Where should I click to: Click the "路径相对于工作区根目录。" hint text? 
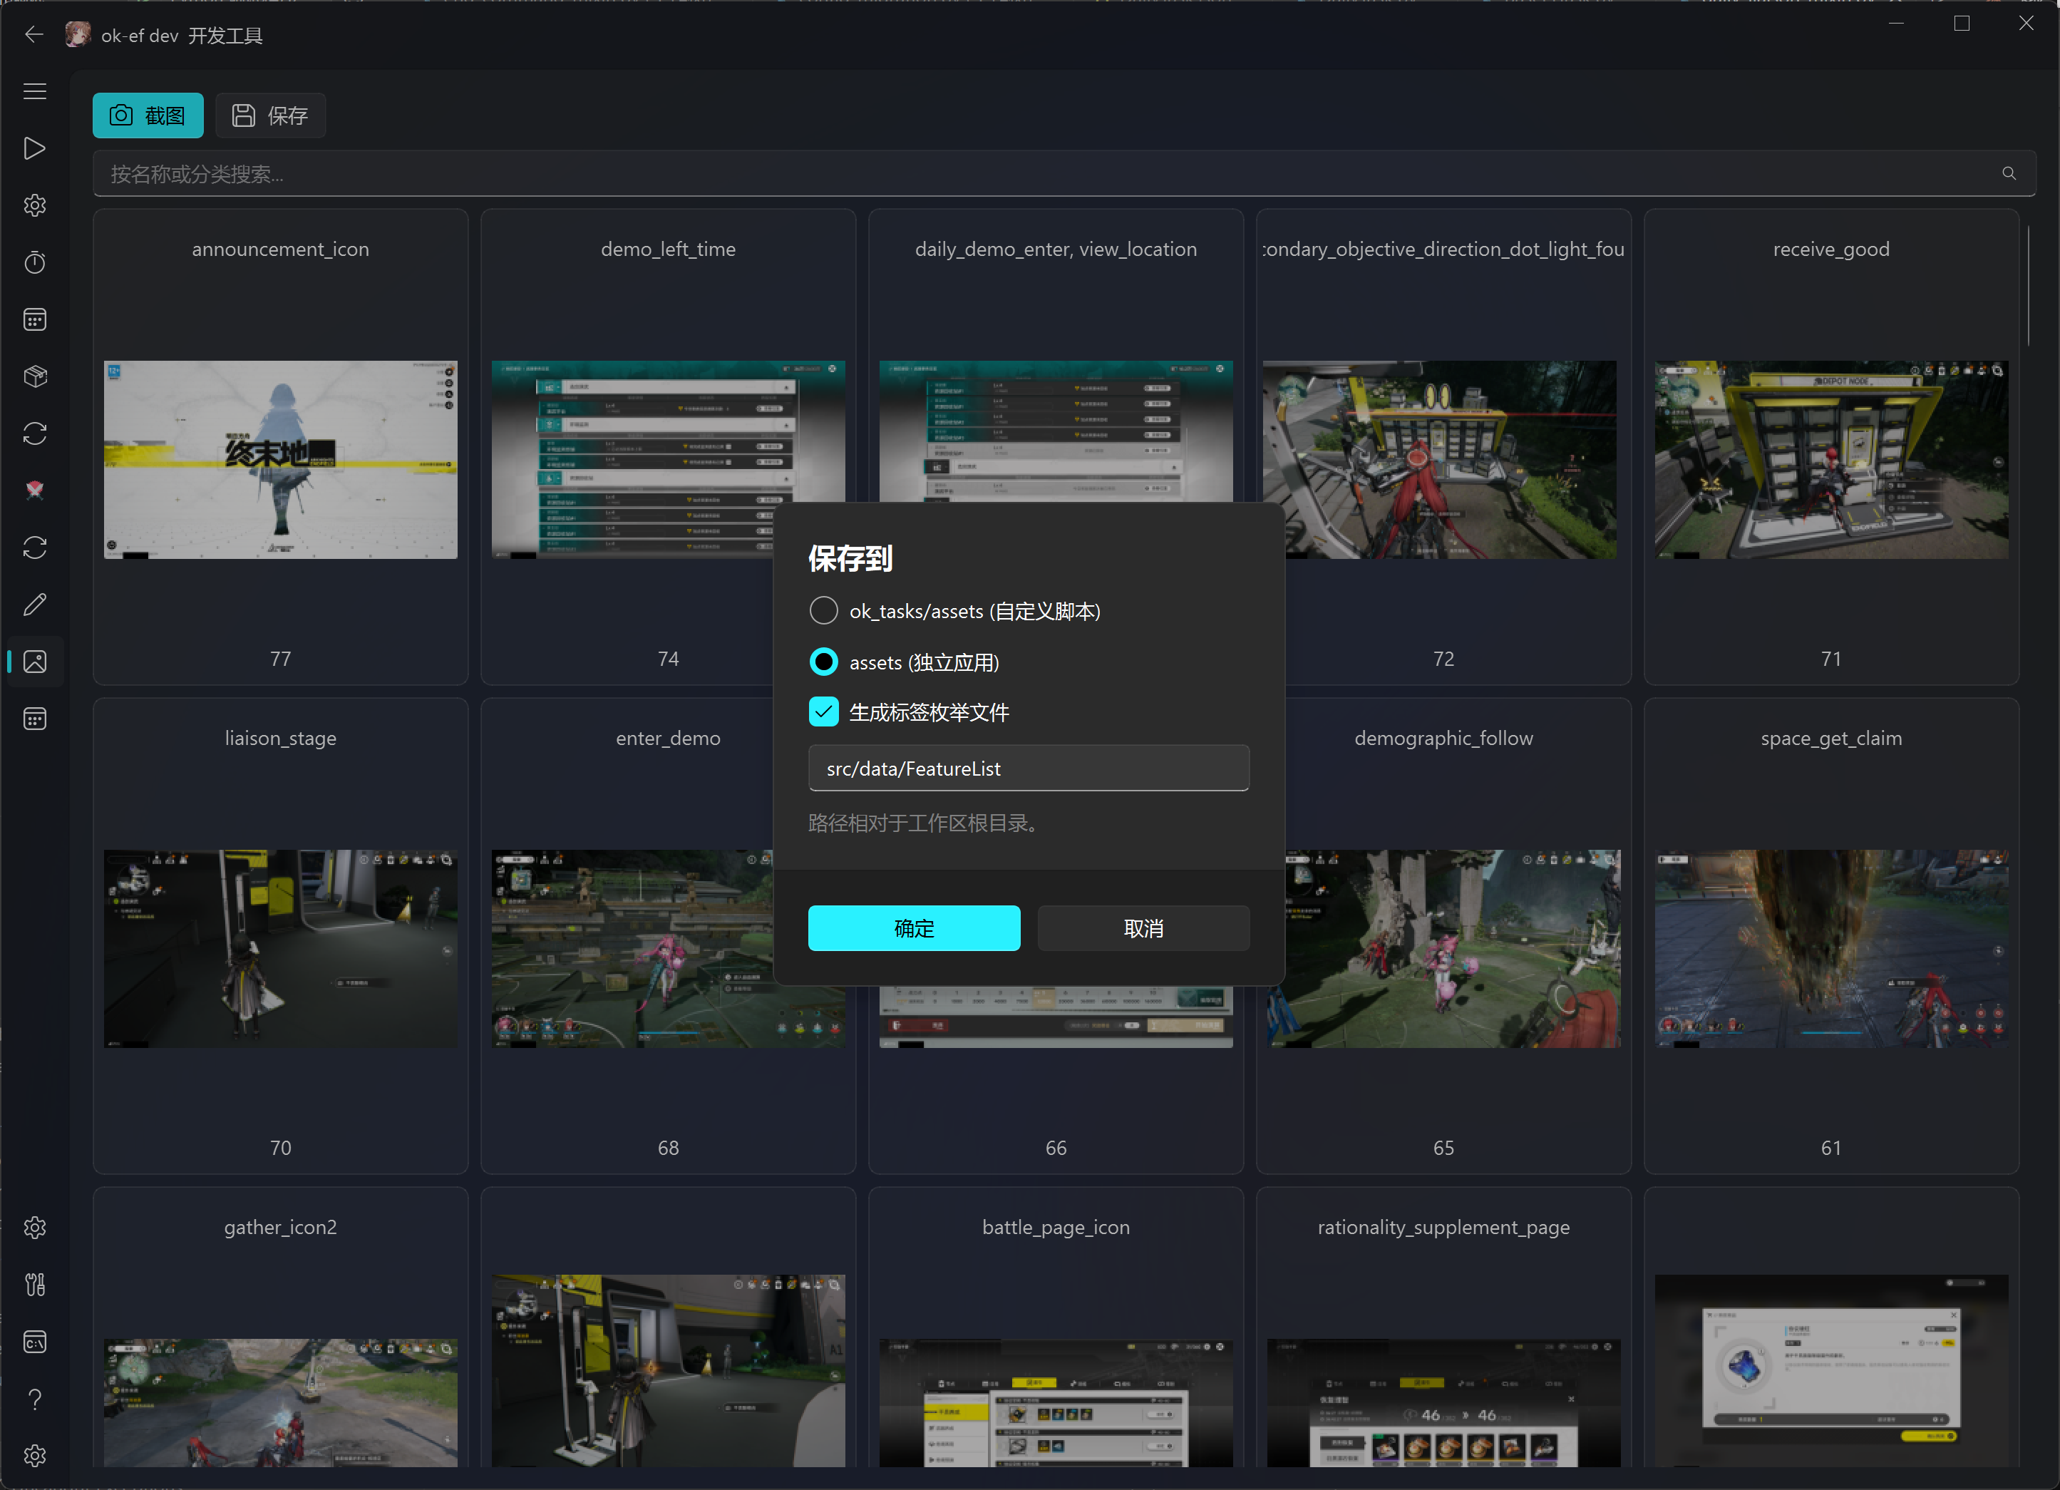(924, 823)
